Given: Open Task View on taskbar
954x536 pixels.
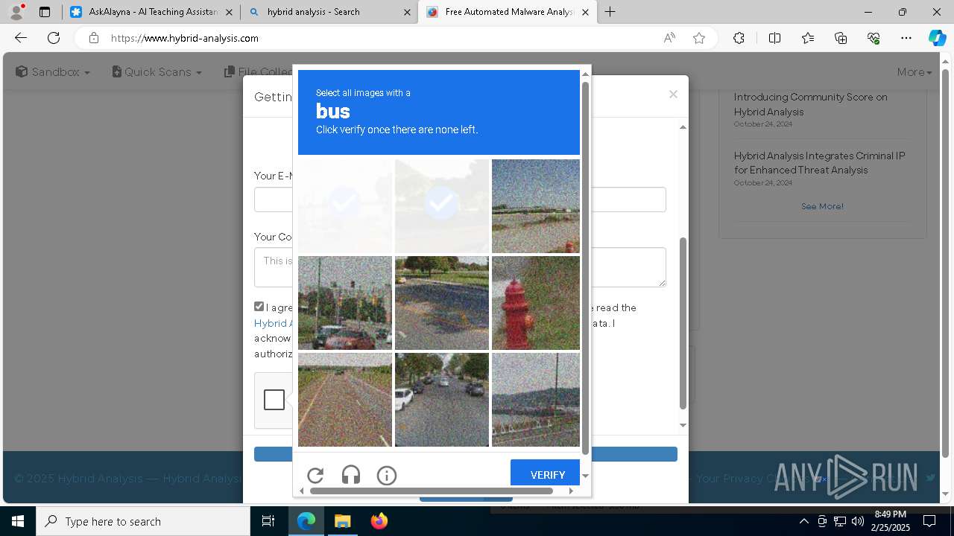Looking at the screenshot, I should 268,521.
